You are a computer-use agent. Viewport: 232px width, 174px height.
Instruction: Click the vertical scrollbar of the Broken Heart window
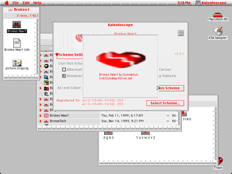point(36,46)
